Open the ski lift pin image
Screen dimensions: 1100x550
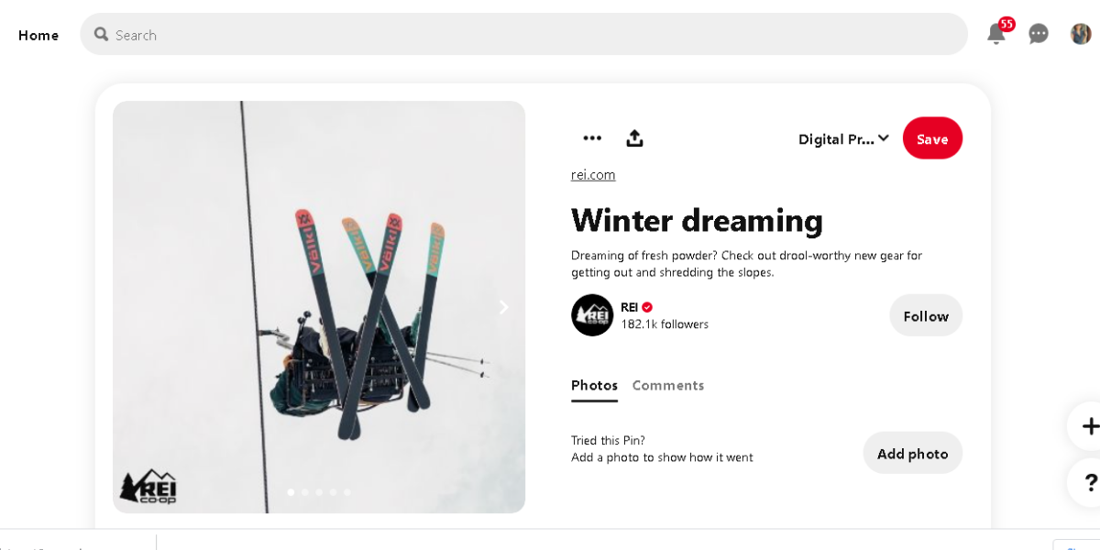pyautogui.click(x=319, y=275)
